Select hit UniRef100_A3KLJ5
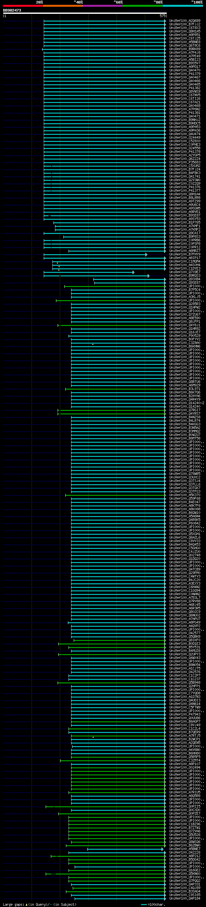This screenshot has width=206, height=907. click(x=185, y=297)
